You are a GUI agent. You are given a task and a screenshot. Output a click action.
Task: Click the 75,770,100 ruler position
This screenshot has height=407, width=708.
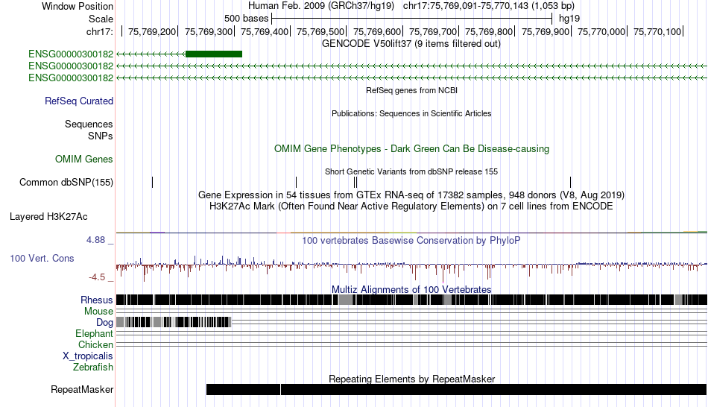point(657,31)
